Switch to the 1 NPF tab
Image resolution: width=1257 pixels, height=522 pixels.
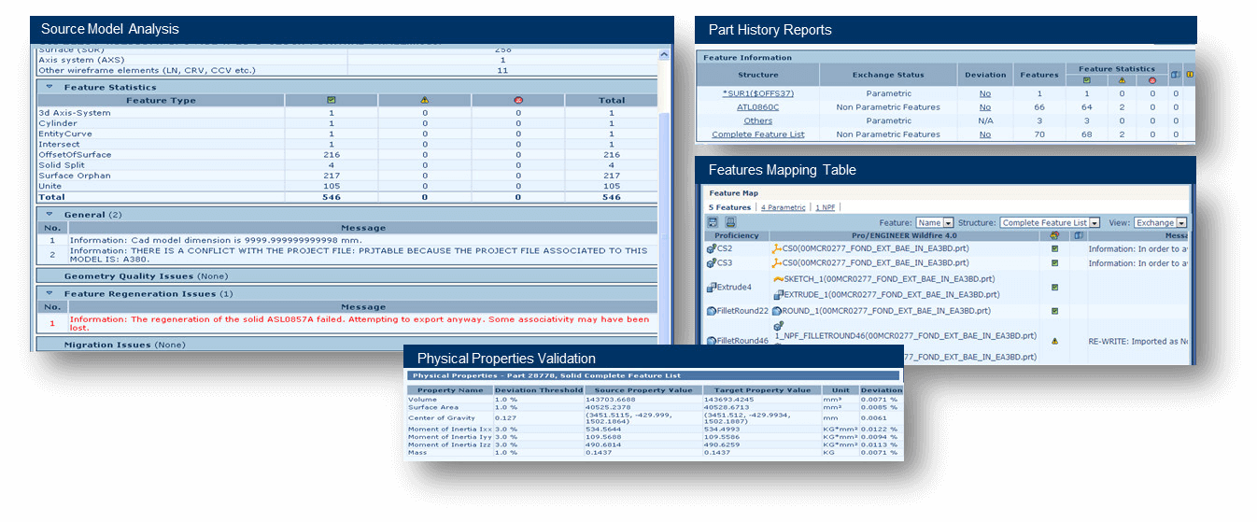(x=826, y=207)
